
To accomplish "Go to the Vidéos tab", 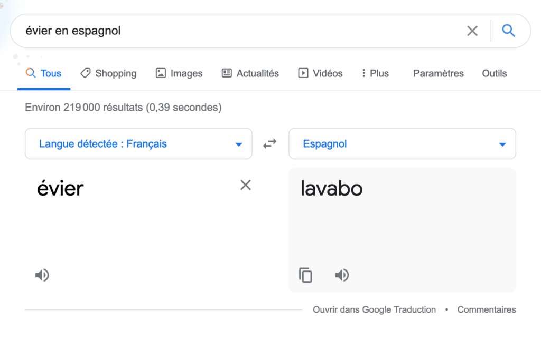I will (320, 73).
